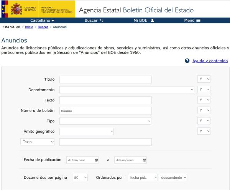Click the Ministerio de la Presidencia logo
This screenshot has height=191, width=230.
coord(57,9)
